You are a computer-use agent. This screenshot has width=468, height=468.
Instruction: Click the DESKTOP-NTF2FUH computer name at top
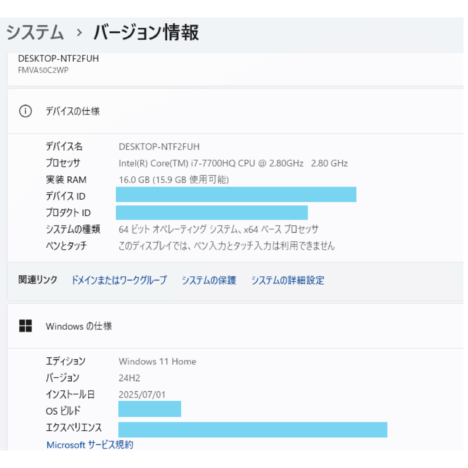coord(58,58)
